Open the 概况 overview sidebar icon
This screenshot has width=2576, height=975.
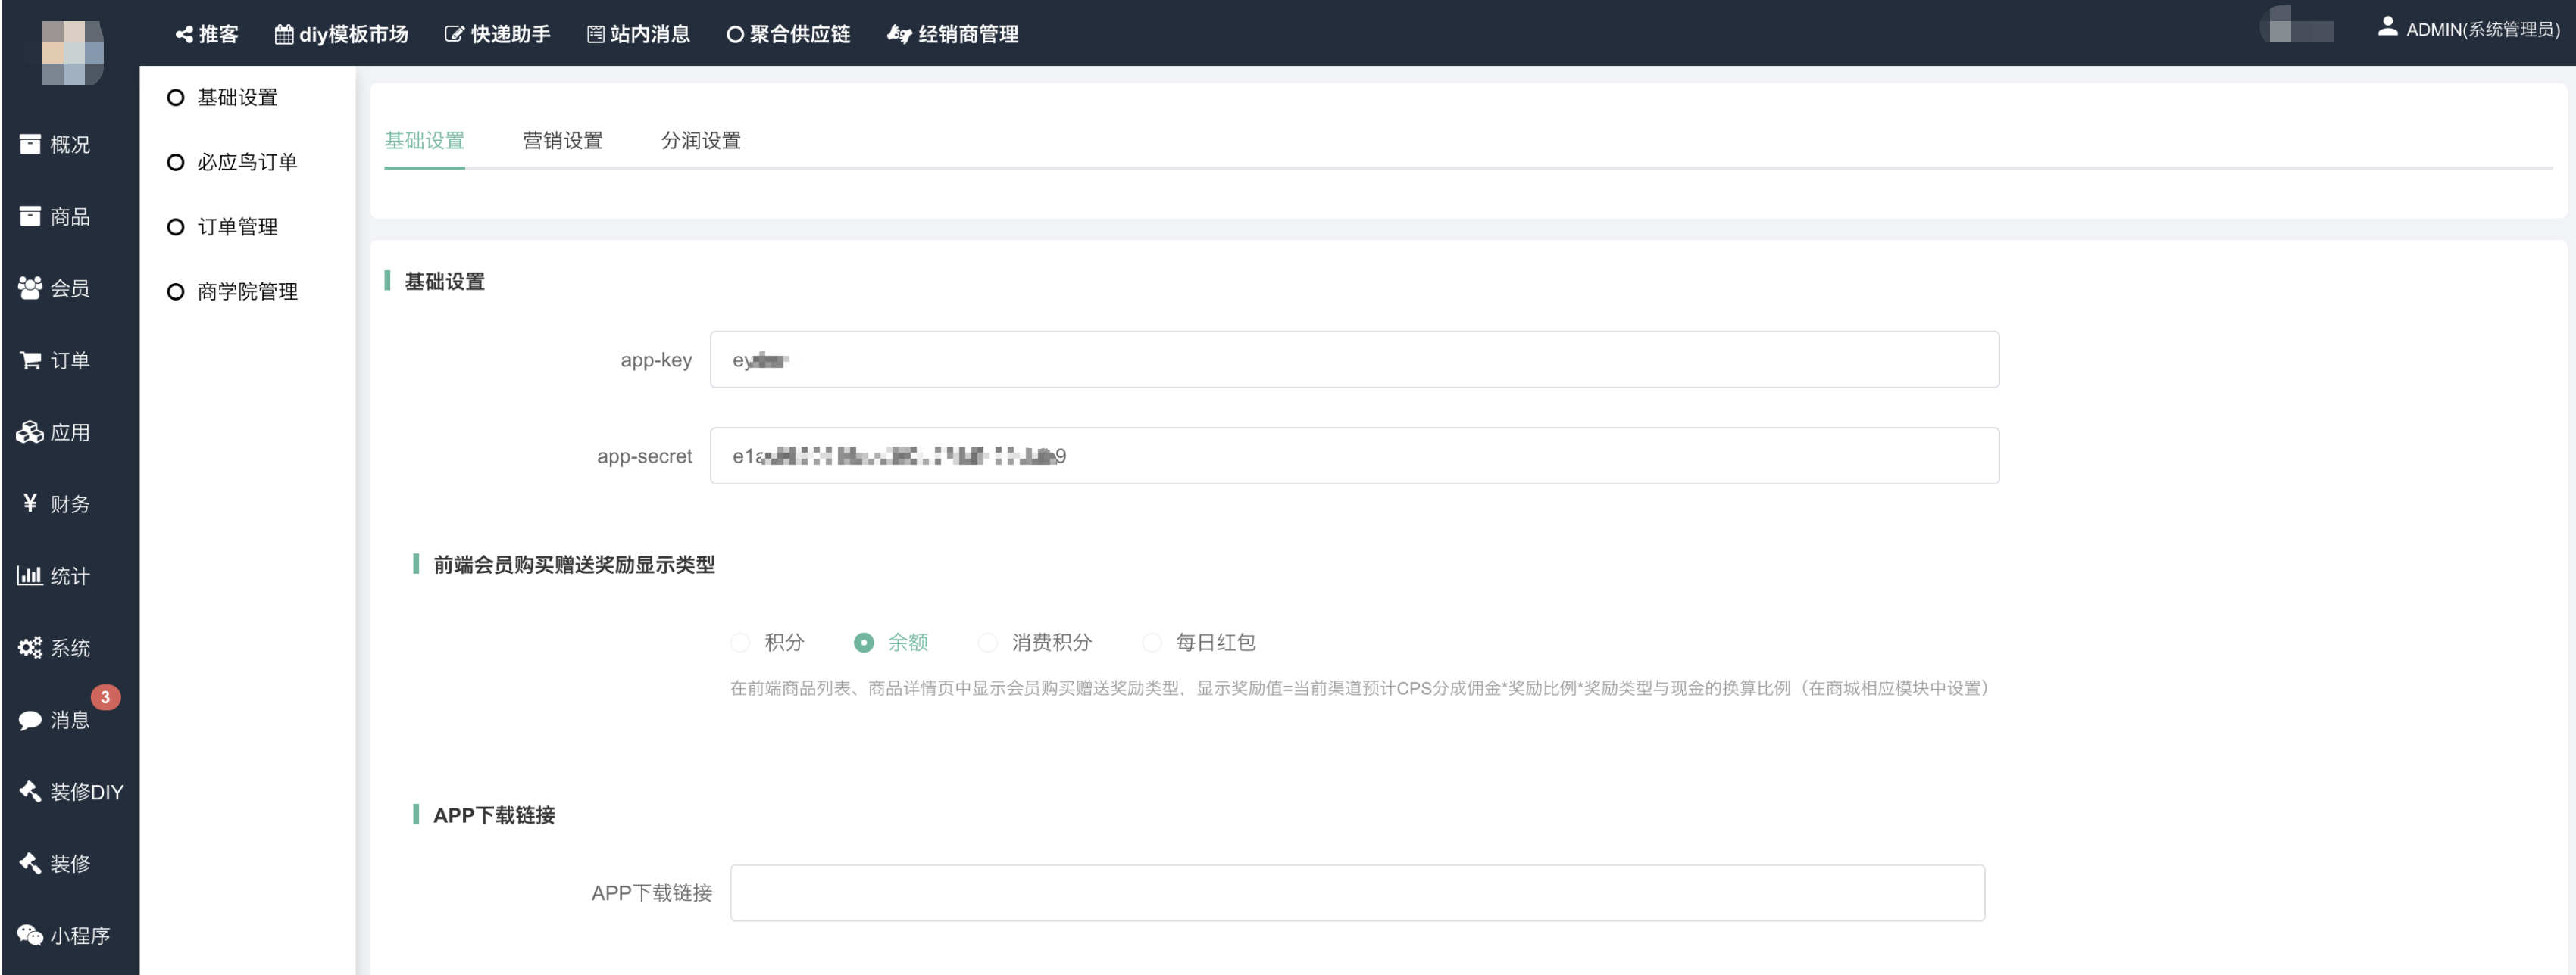(30, 145)
